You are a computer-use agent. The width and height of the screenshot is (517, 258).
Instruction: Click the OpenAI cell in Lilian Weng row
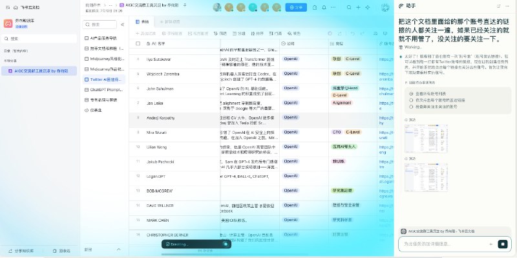(291, 147)
